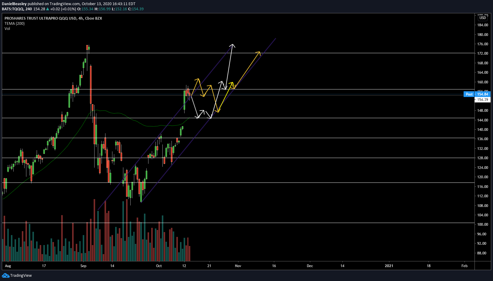Click the 12 date label after Oct
The height and width of the screenshot is (281, 493).
(x=184, y=266)
